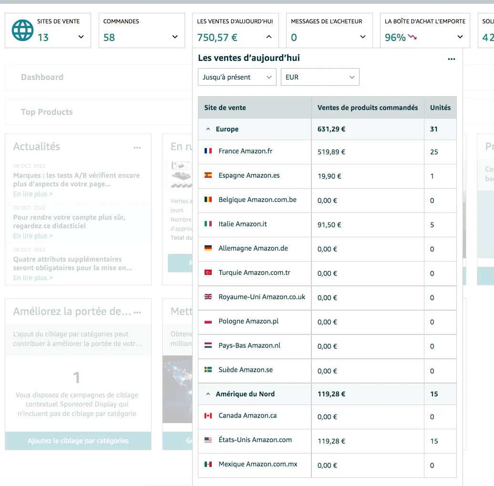Select Espagne Amazon.es marketplace
This screenshot has height=486, width=494.
click(x=249, y=175)
